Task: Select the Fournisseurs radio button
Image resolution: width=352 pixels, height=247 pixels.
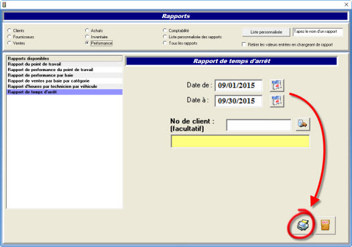Action: pyautogui.click(x=9, y=36)
